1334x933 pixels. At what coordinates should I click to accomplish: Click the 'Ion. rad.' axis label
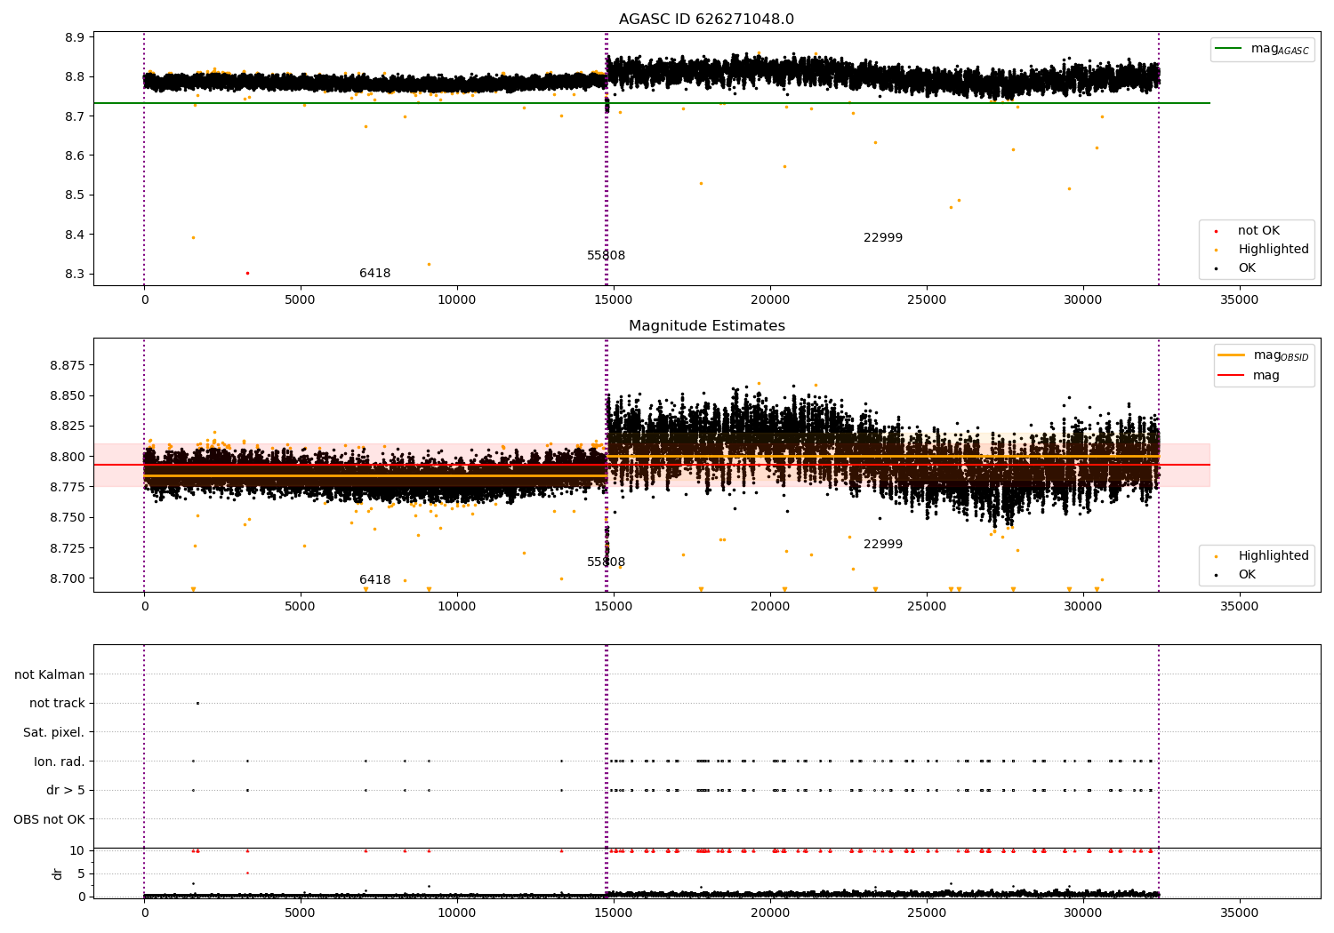pyautogui.click(x=60, y=762)
